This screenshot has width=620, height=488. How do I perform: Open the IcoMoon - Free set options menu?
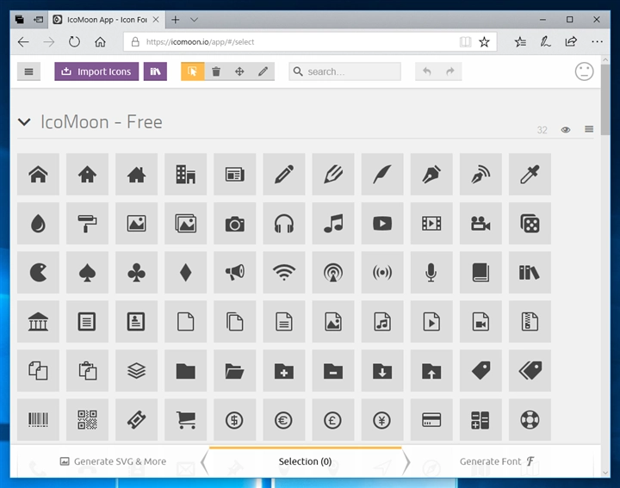point(589,129)
